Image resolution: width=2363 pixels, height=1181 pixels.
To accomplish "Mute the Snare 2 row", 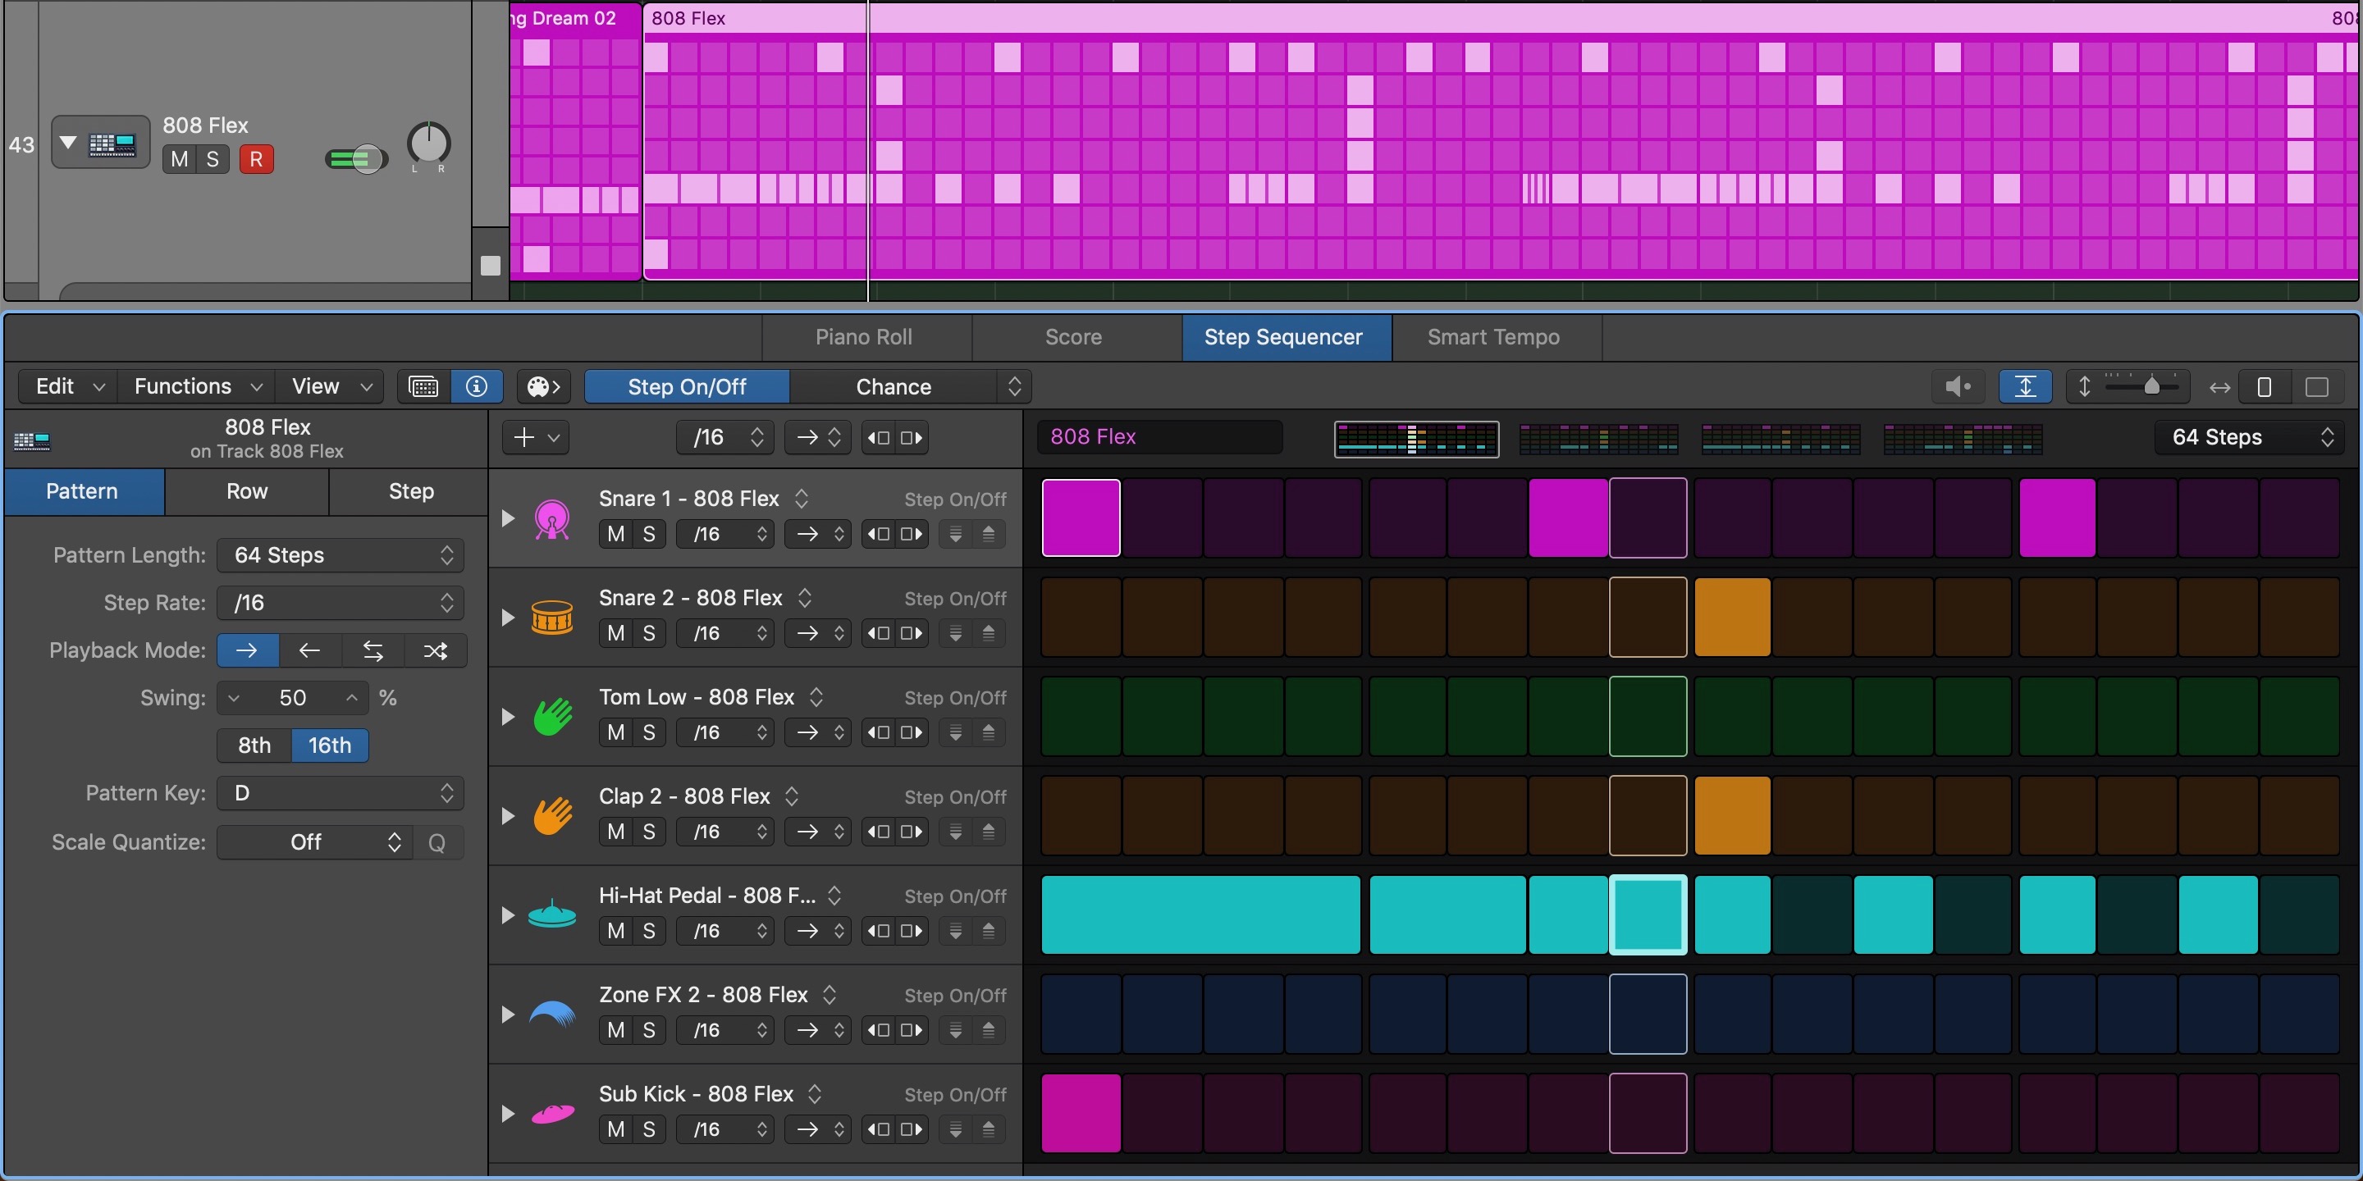I will 615,632.
